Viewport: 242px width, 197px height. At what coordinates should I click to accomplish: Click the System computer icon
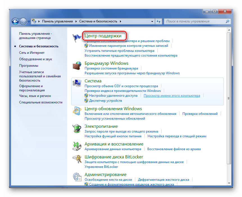(x=77, y=84)
